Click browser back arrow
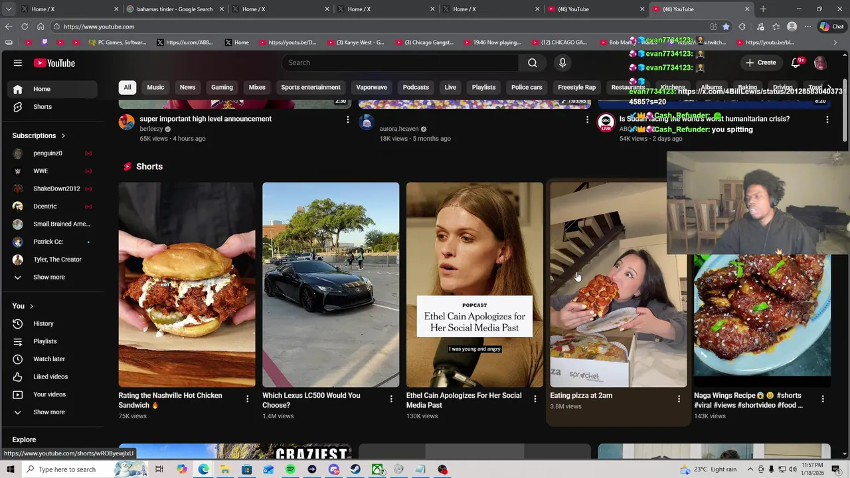The height and width of the screenshot is (478, 850). (x=9, y=27)
